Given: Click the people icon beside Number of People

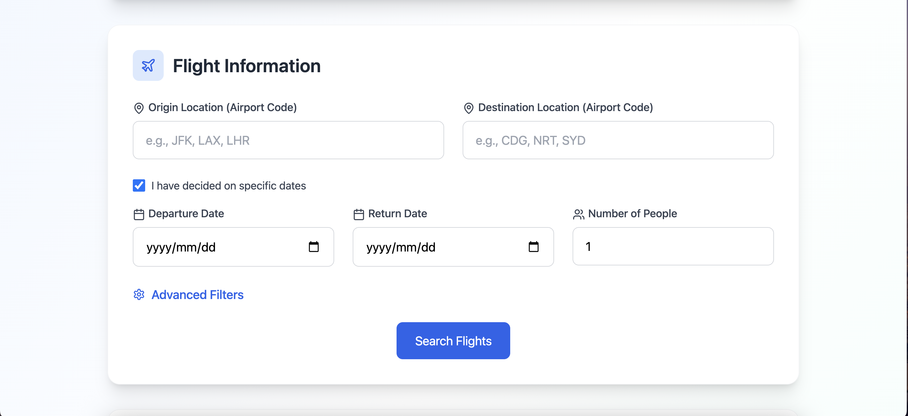Looking at the screenshot, I should click(578, 214).
